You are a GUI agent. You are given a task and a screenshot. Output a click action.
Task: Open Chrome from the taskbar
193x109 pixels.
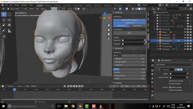(73, 106)
